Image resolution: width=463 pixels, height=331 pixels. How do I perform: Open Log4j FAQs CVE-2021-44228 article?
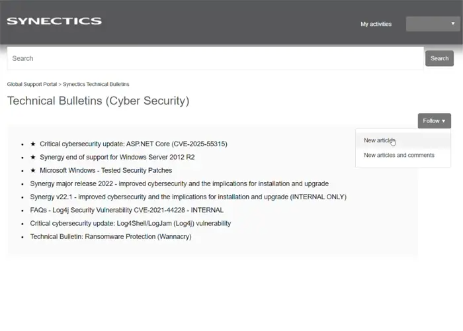[x=127, y=210]
